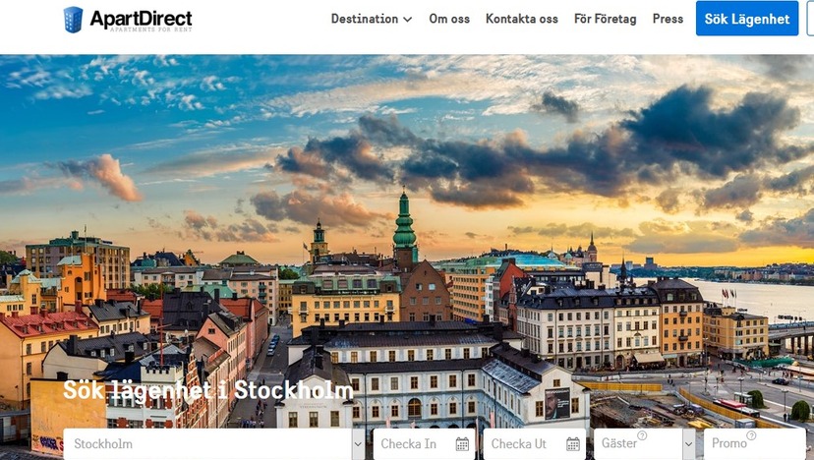
Task: Open the ApartDirect logo homepage link
Action: 128,20
